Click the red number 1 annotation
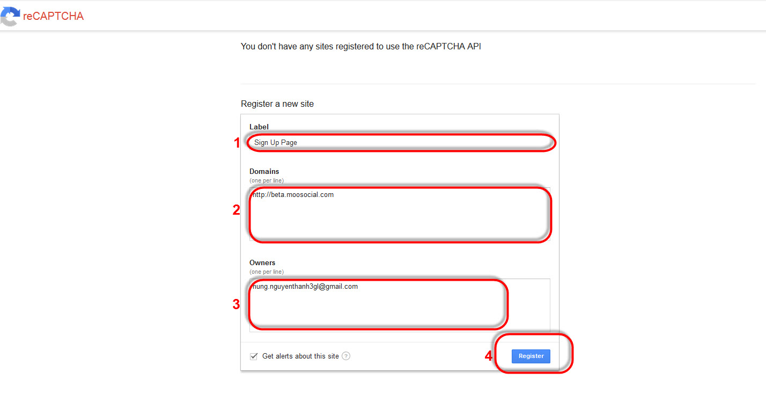The width and height of the screenshot is (766, 409). [x=236, y=143]
